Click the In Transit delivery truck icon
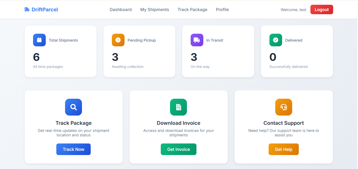The image size is (358, 169). point(197,40)
